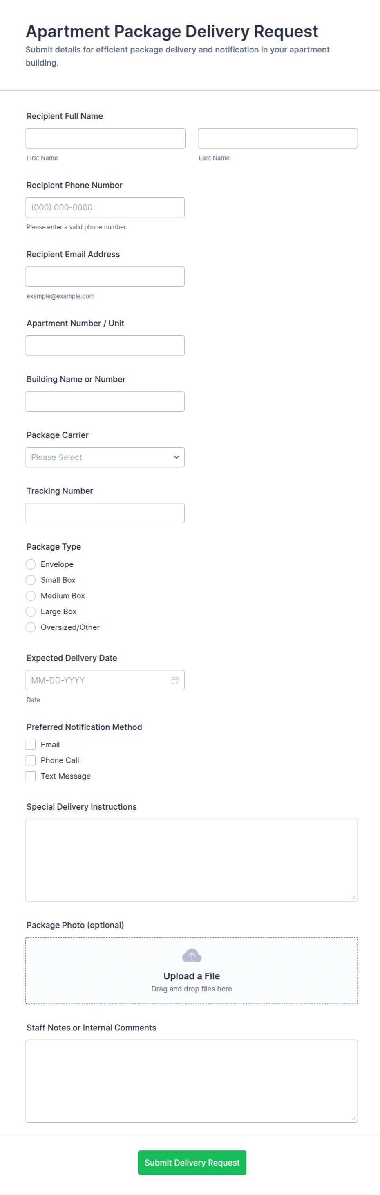
Task: Enable Email notification checkbox
Action: 31,745
